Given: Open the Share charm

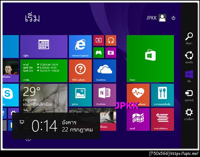Looking at the screenshot, I should point(189,57).
